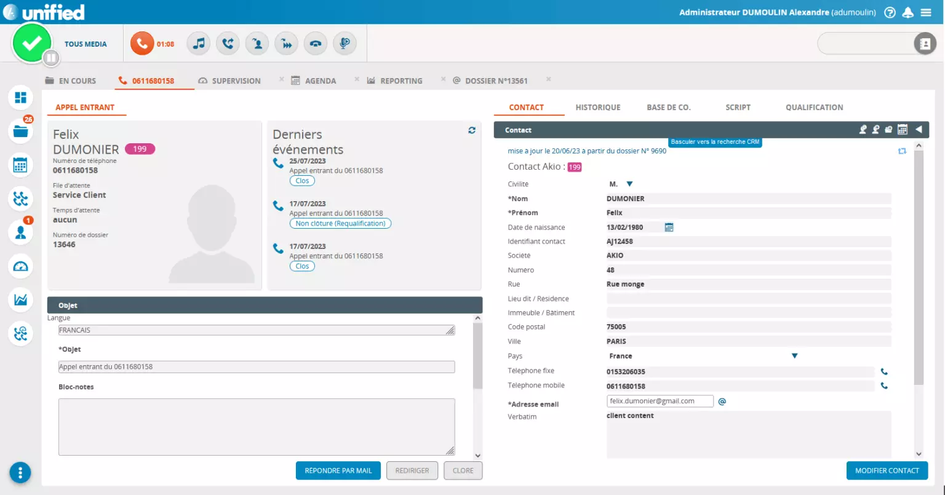945x495 pixels.
Task: Open the gauge supervision sidebar icon
Action: click(21, 266)
